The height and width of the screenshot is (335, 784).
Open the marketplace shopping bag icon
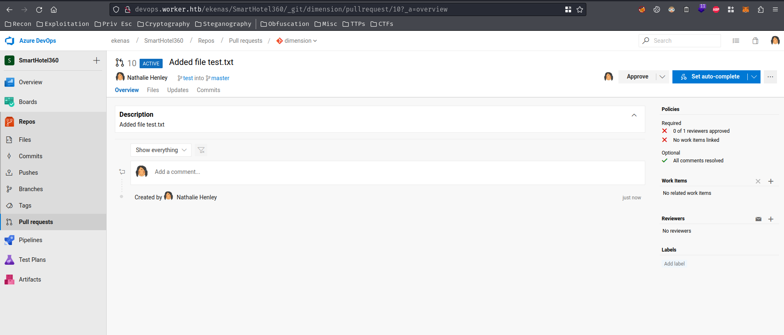[x=755, y=41]
